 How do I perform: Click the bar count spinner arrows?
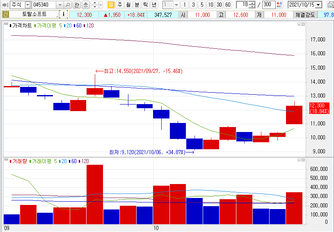tap(252, 5)
